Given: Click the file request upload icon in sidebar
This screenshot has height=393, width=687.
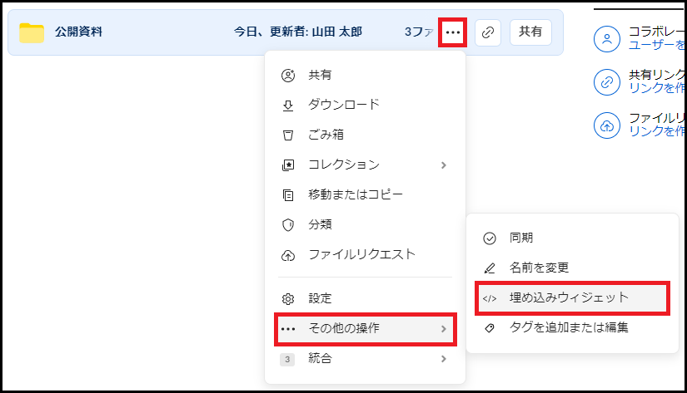Looking at the screenshot, I should click(607, 125).
